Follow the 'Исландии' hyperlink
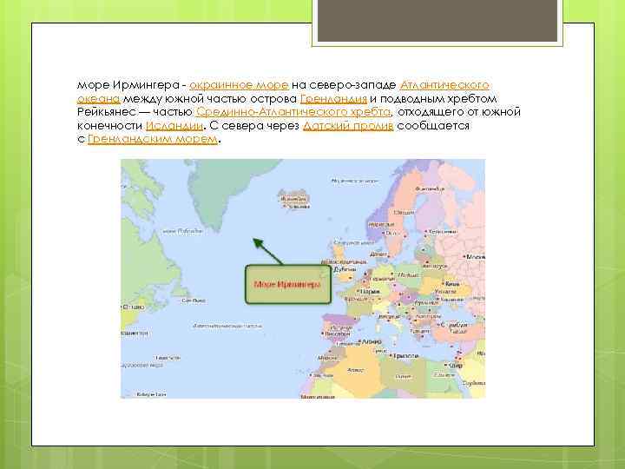The width and height of the screenshot is (625, 469). (174, 126)
